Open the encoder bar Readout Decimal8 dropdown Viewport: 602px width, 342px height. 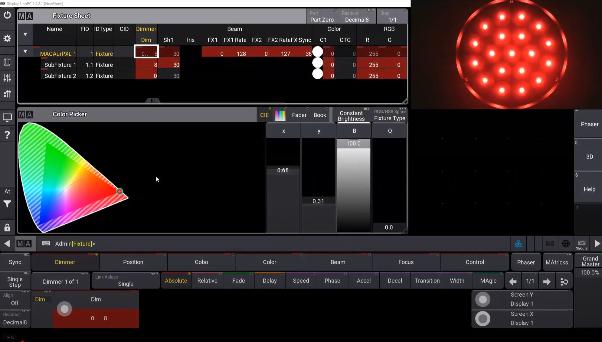pyautogui.click(x=15, y=319)
